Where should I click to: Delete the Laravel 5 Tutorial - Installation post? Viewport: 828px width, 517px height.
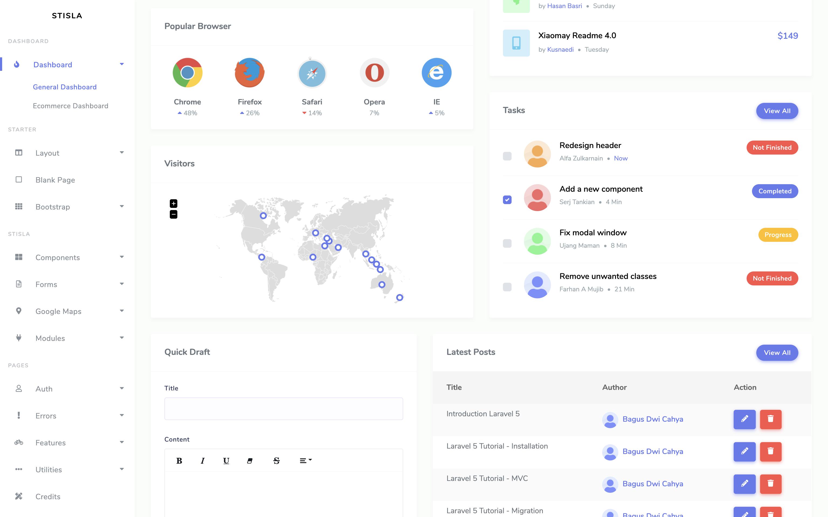click(771, 452)
